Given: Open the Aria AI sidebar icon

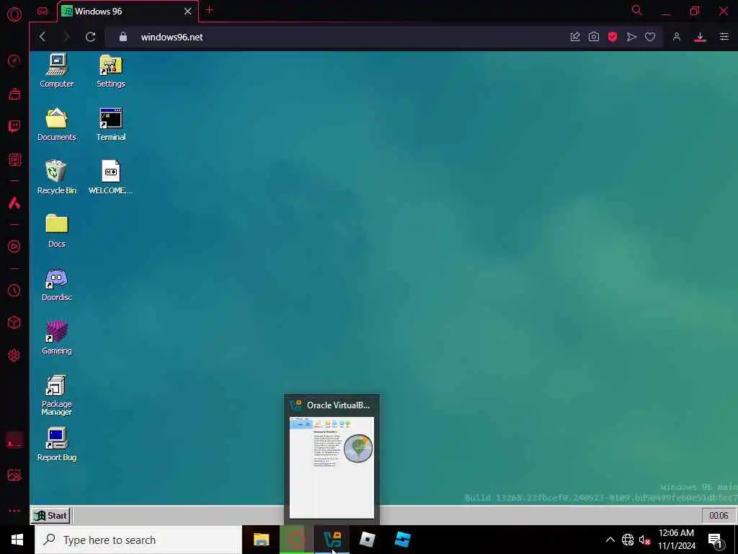Looking at the screenshot, I should (x=14, y=203).
